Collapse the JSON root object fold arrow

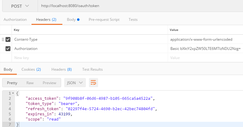pos(13,93)
